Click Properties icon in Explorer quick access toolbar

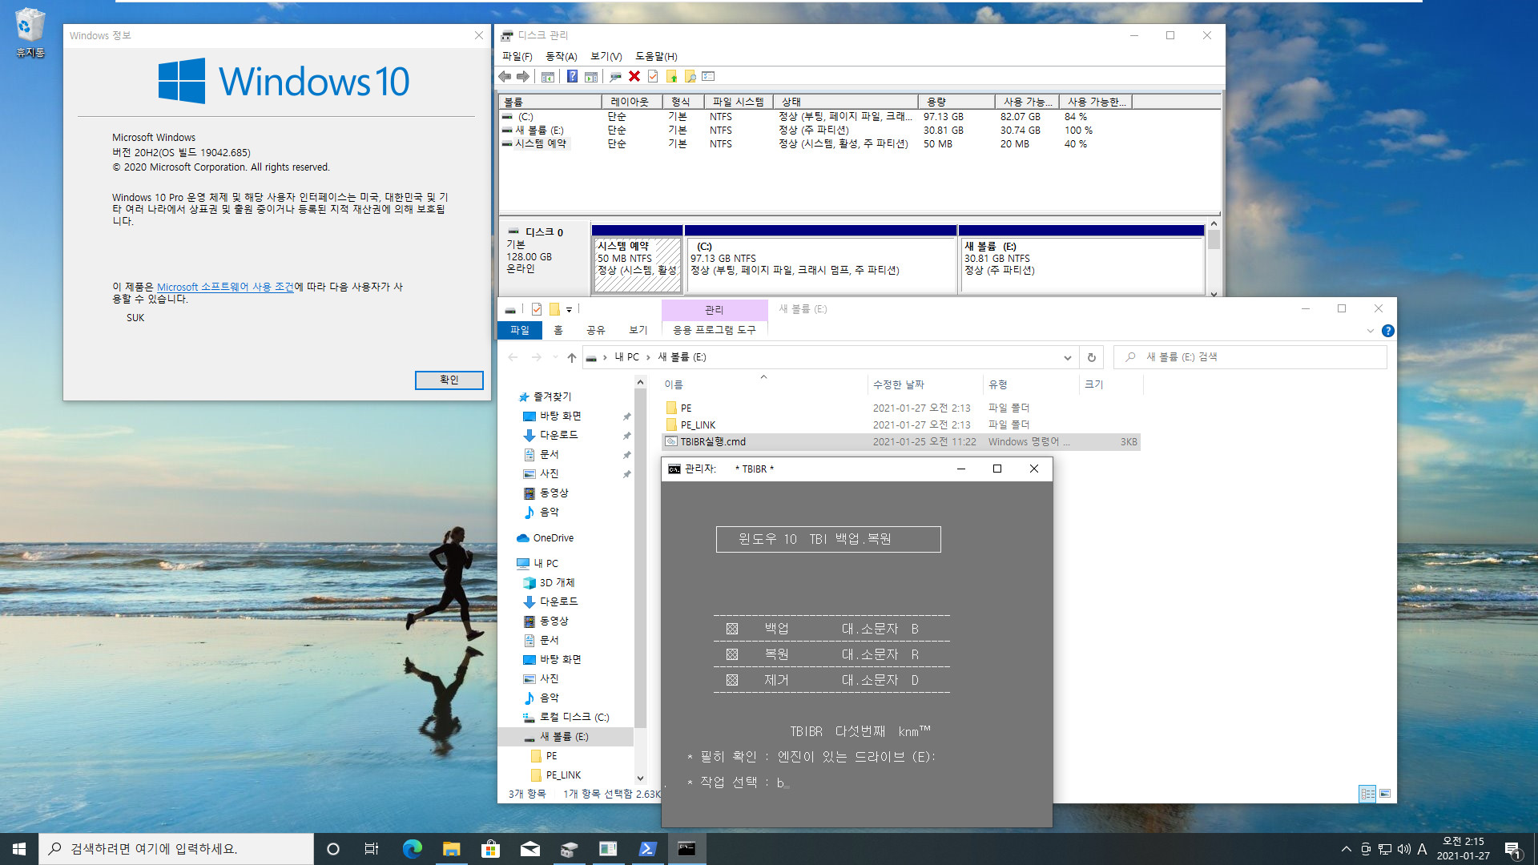537,309
